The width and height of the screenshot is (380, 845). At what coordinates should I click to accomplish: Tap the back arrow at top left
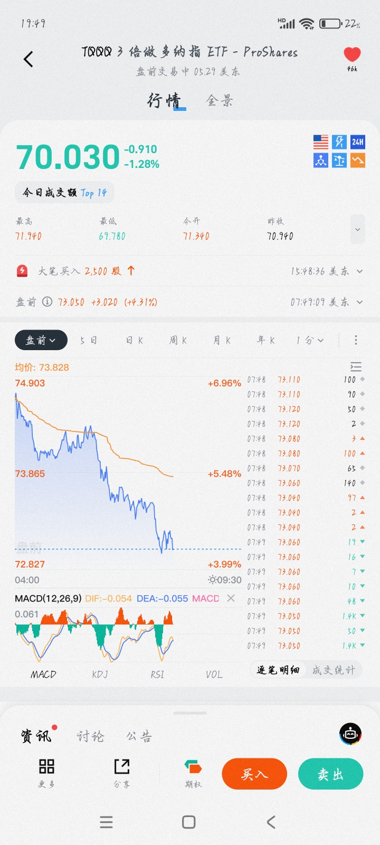coord(28,59)
